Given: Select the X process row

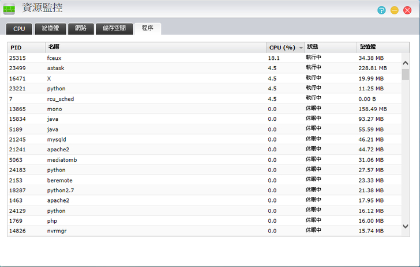Looking at the screenshot, I should (x=204, y=79).
